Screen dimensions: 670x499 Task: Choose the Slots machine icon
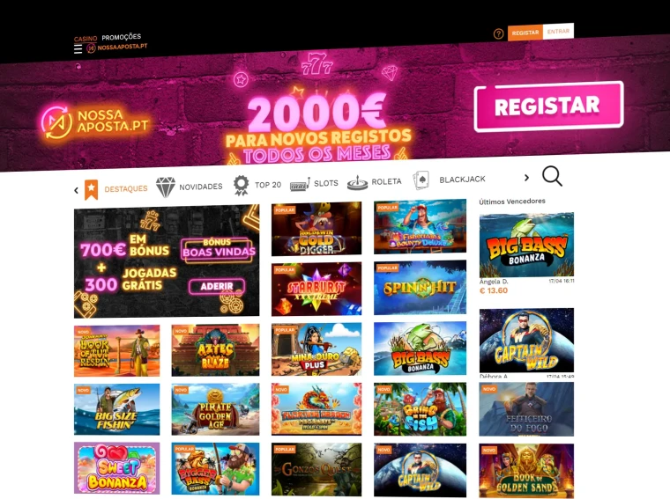300,184
